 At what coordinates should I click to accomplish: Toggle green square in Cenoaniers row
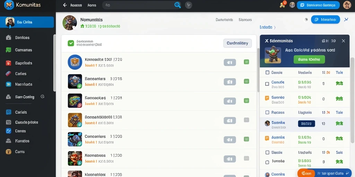coord(246,139)
